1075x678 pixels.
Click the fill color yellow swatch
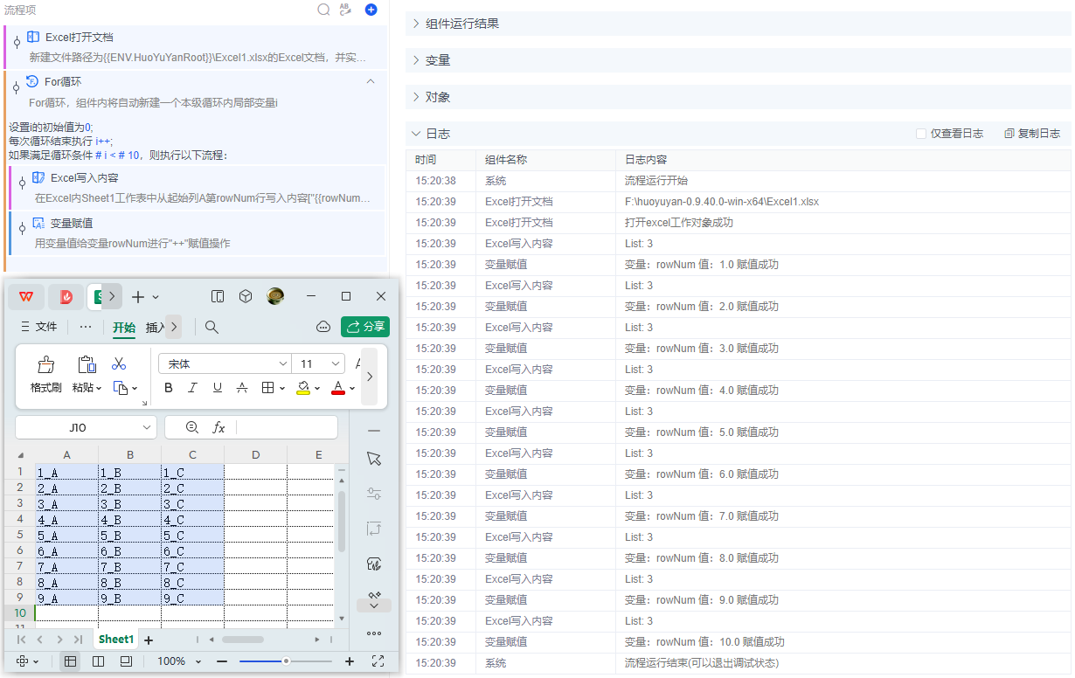point(303,388)
